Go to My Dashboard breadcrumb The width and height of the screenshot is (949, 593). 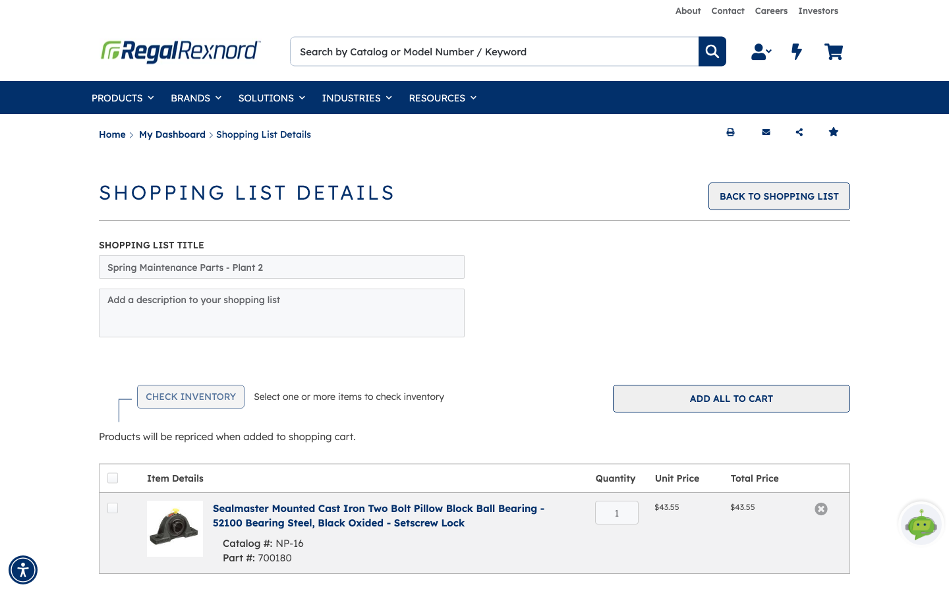pyautogui.click(x=172, y=134)
